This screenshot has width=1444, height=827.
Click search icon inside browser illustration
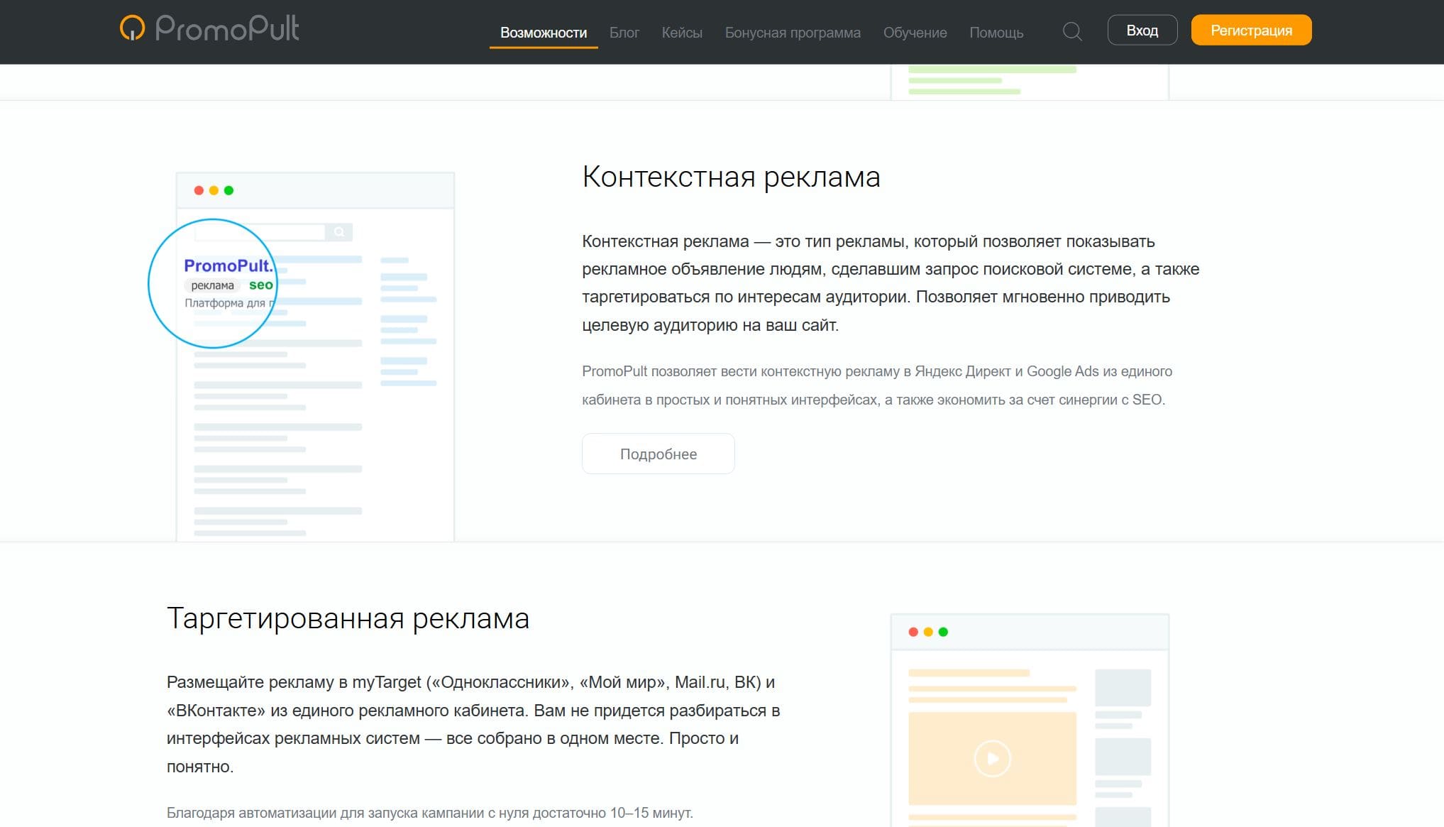[x=339, y=232]
